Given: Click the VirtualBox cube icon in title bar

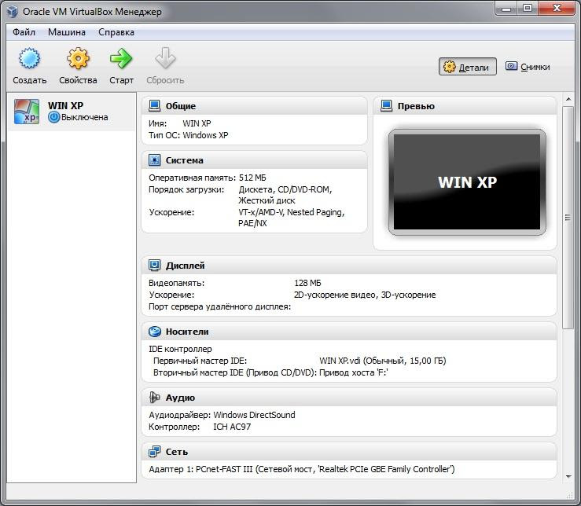Looking at the screenshot, I should tap(13, 12).
